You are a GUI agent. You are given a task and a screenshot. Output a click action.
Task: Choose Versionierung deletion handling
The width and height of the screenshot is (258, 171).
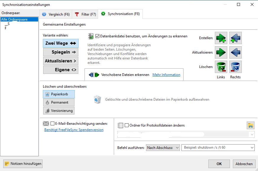point(59,111)
